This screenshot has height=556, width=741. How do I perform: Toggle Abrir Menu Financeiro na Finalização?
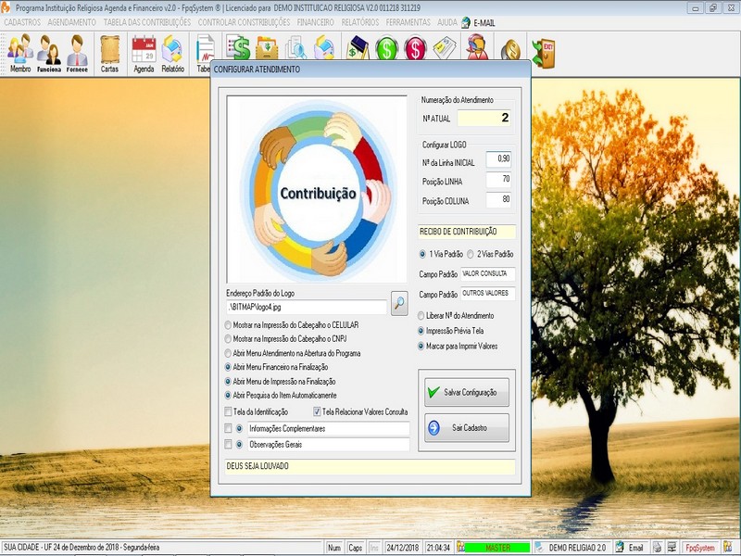[228, 367]
